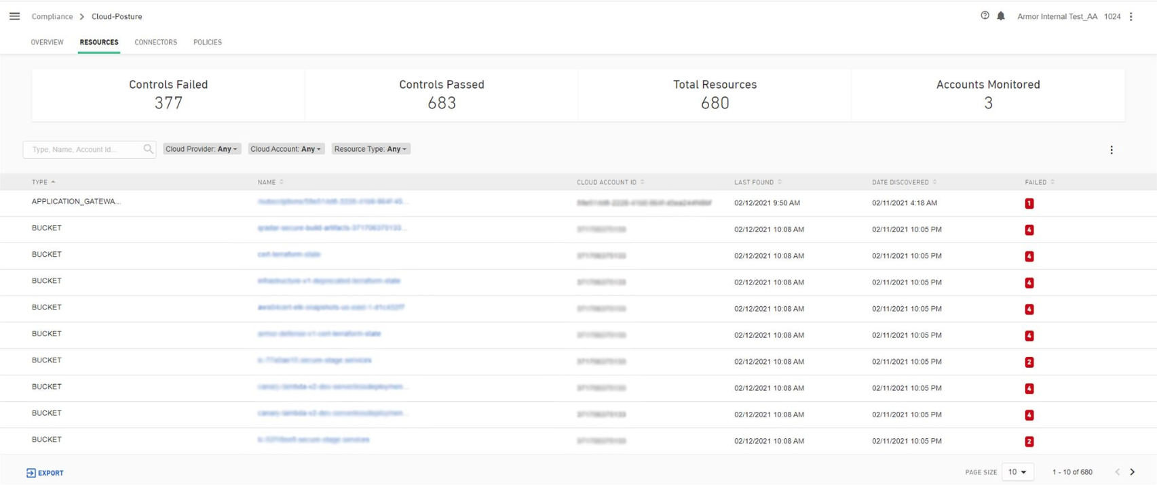Click the red failed badge for APPLICATION_GATEWAY row
Viewport: 1157px width, 485px height.
point(1029,203)
